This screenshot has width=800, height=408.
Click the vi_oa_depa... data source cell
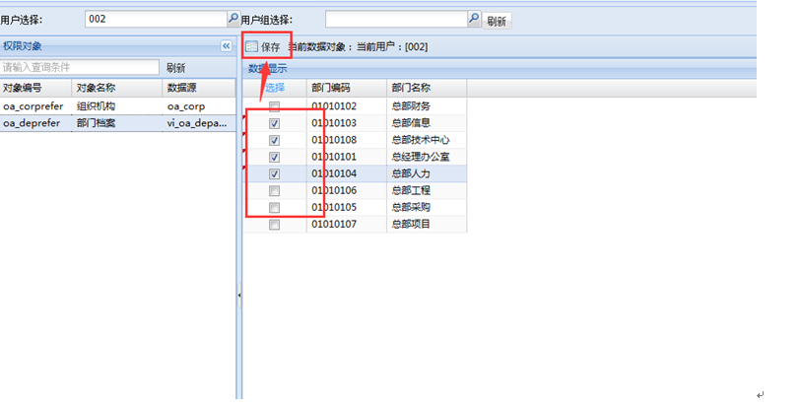(197, 123)
